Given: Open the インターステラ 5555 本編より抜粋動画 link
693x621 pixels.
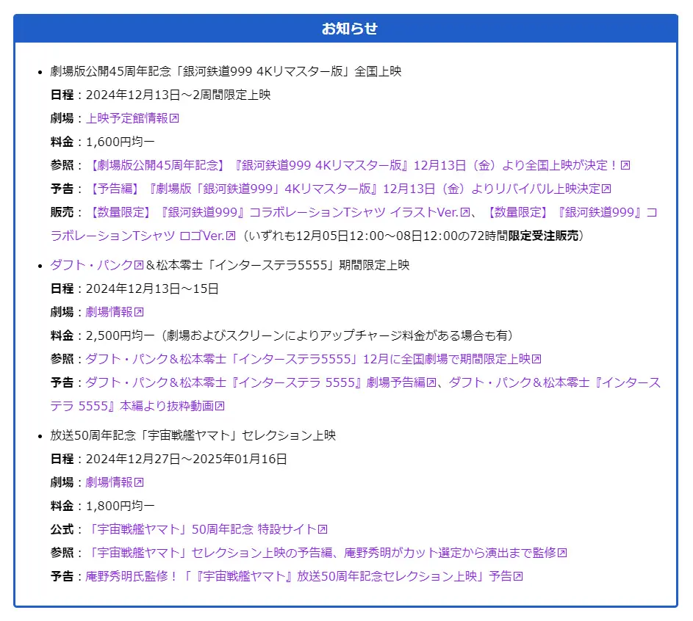Looking at the screenshot, I should [137, 406].
